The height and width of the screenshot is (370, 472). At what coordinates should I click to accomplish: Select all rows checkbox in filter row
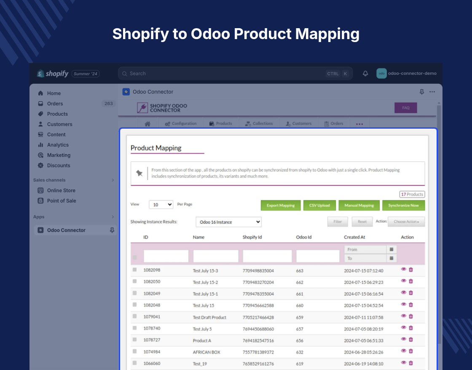point(134,257)
